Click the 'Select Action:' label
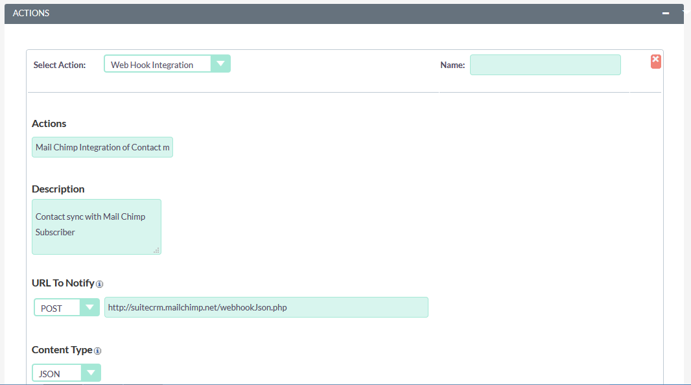Viewport: 691px width, 385px height. (x=60, y=65)
